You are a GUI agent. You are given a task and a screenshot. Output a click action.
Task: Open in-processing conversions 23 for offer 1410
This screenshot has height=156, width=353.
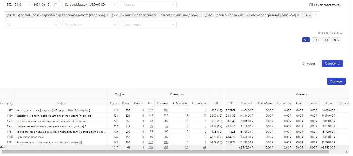click(187, 116)
